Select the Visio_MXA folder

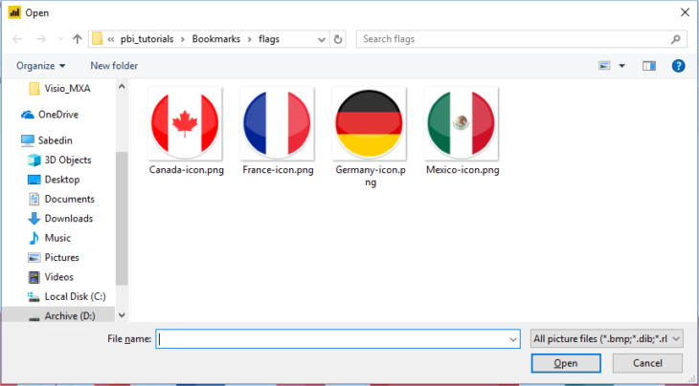59,89
